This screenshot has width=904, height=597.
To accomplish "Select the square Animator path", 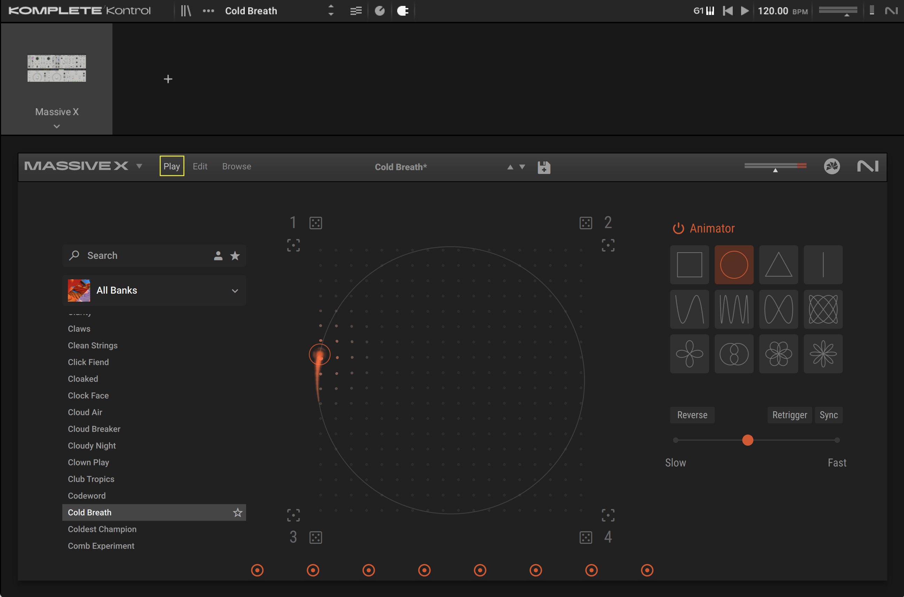I will pyautogui.click(x=690, y=265).
